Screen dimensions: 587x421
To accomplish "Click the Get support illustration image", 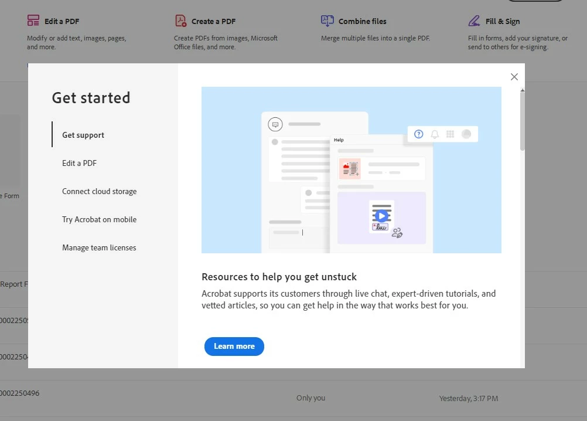I will coord(351,170).
